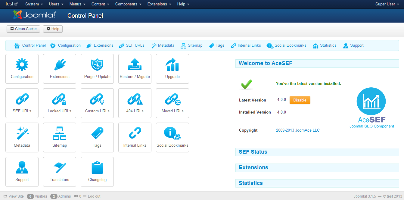The width and height of the screenshot is (404, 200).
Task: Click the AceSEF logo image
Action: coord(371,108)
